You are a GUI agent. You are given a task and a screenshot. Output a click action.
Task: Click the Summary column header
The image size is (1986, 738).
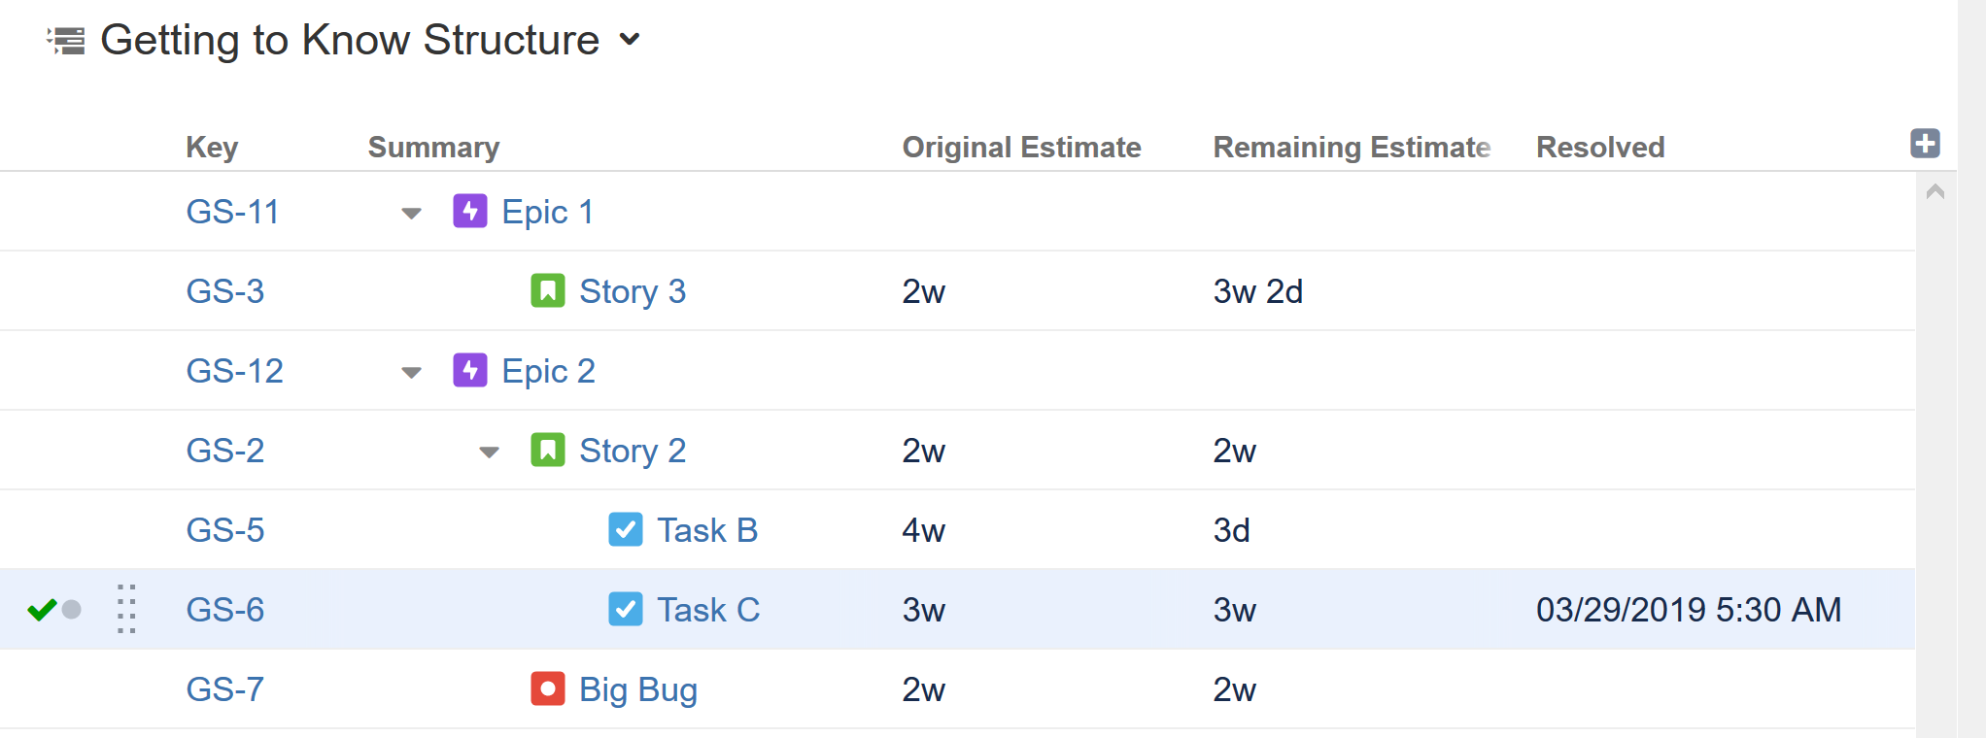[433, 147]
